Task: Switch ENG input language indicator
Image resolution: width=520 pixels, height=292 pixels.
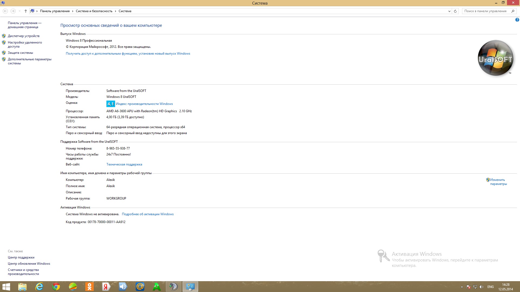Action: (490, 287)
